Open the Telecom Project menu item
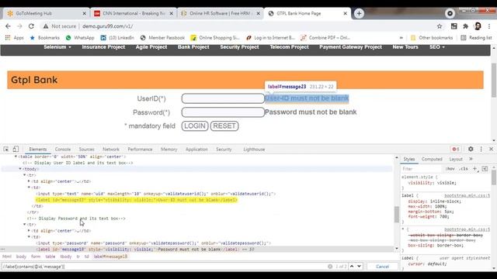The width and height of the screenshot is (497, 279). tap(289, 47)
